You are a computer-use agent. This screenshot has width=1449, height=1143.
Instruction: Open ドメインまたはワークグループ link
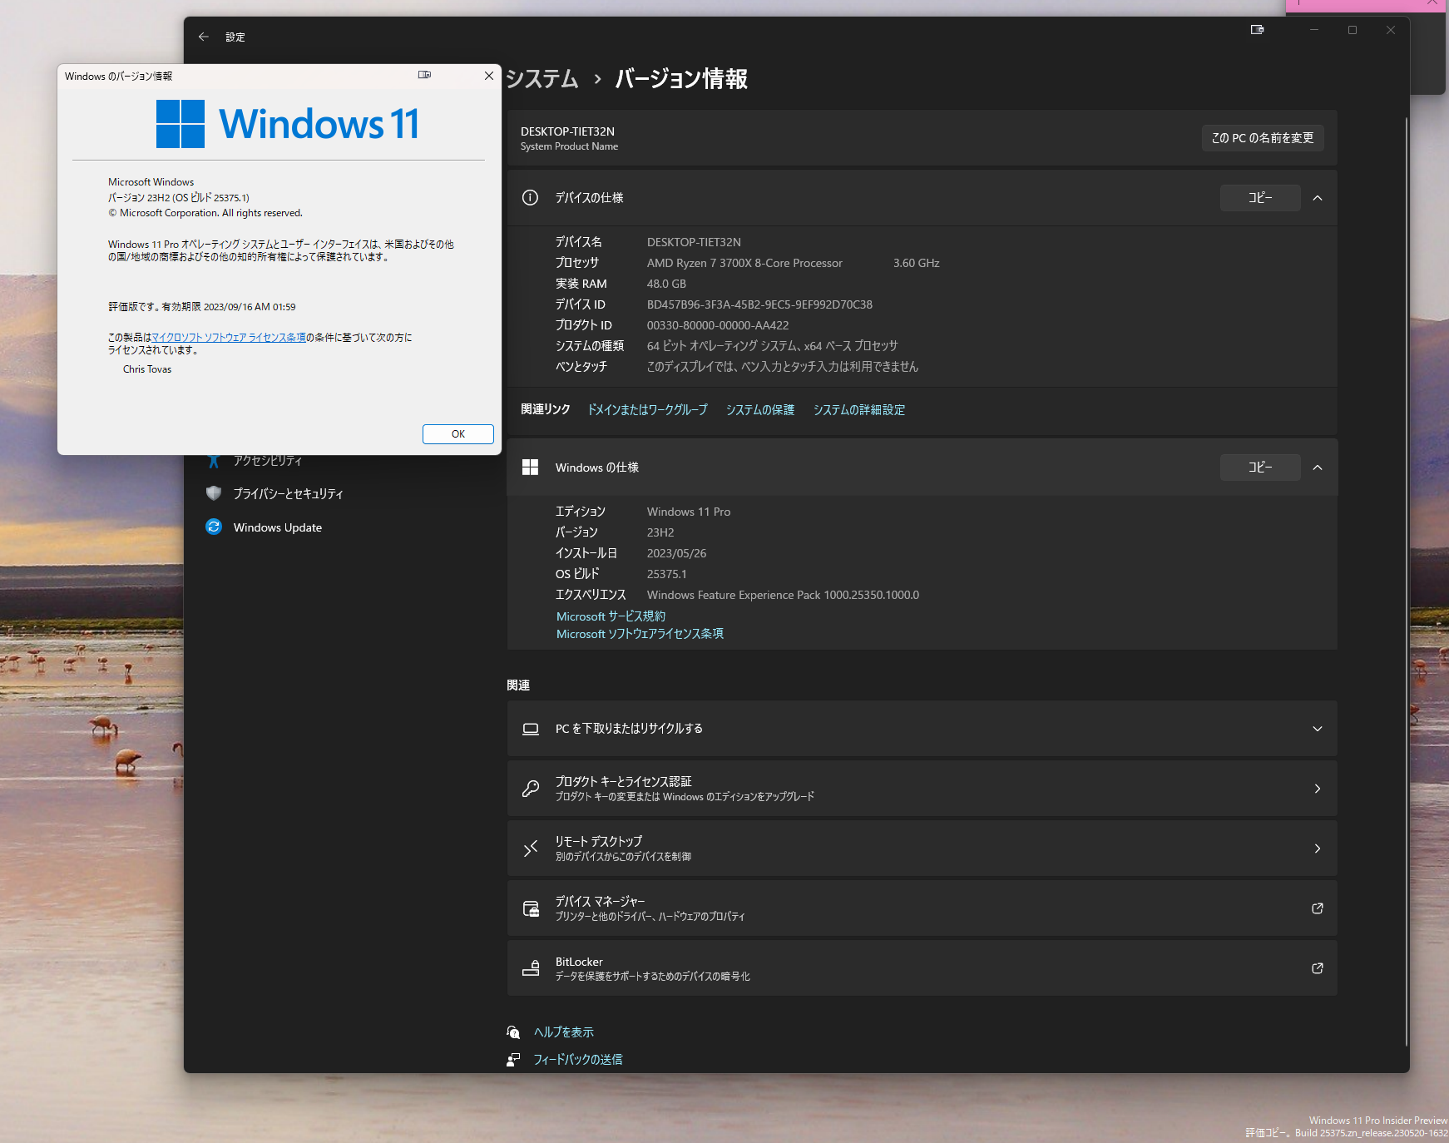click(648, 410)
